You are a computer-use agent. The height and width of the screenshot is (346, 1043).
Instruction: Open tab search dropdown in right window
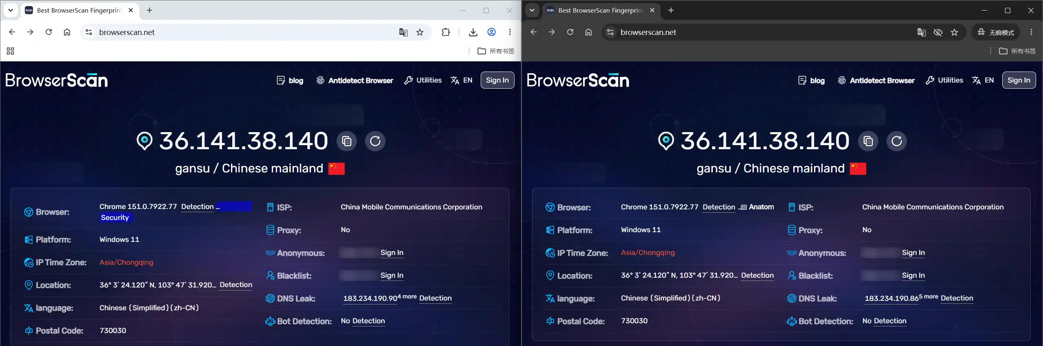click(x=532, y=10)
